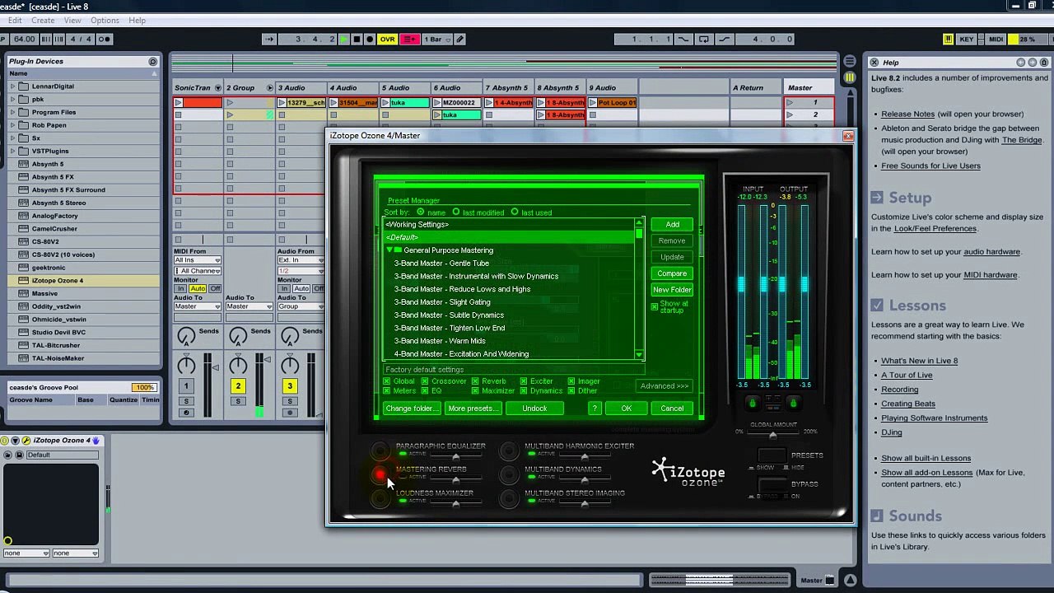Click the transport Stop button
Image resolution: width=1054 pixels, height=593 pixels.
(357, 39)
